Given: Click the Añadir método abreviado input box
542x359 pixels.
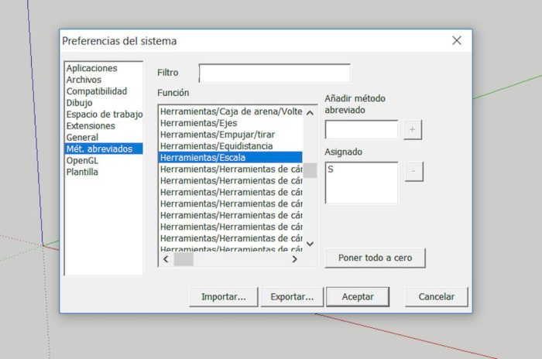Looking at the screenshot, I should point(362,130).
